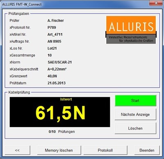Click the ALLURIS logo image
The height and width of the screenshot is (159, 164).
point(131,30)
